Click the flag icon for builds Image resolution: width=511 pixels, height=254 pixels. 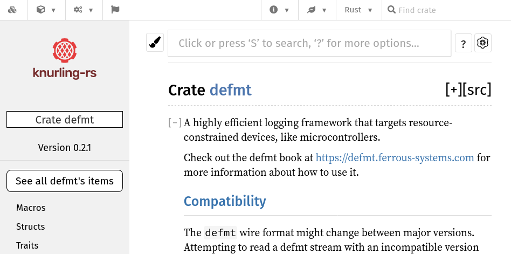[x=115, y=10]
